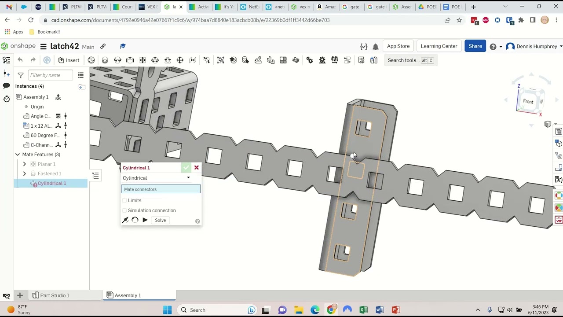The width and height of the screenshot is (563, 317).
Task: Open the document hamburger menu
Action: 43,46
